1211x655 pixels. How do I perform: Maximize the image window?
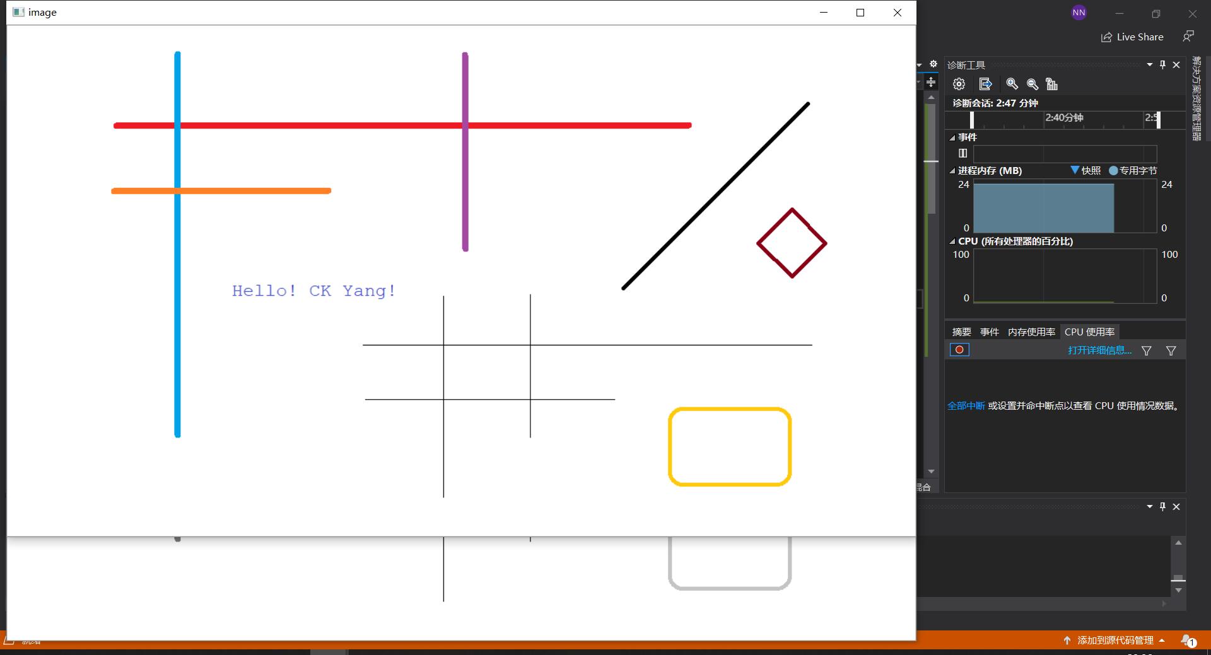(x=860, y=13)
